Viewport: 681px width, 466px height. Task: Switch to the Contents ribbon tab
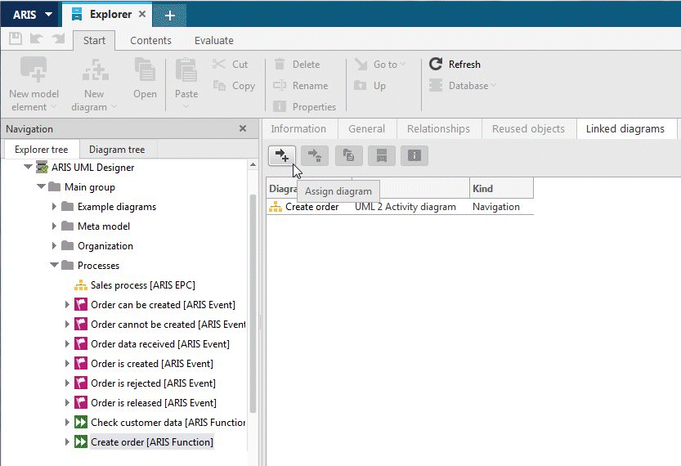150,40
